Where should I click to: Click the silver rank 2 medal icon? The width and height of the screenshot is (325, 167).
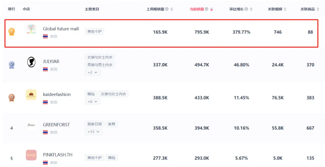pyautogui.click(x=12, y=65)
